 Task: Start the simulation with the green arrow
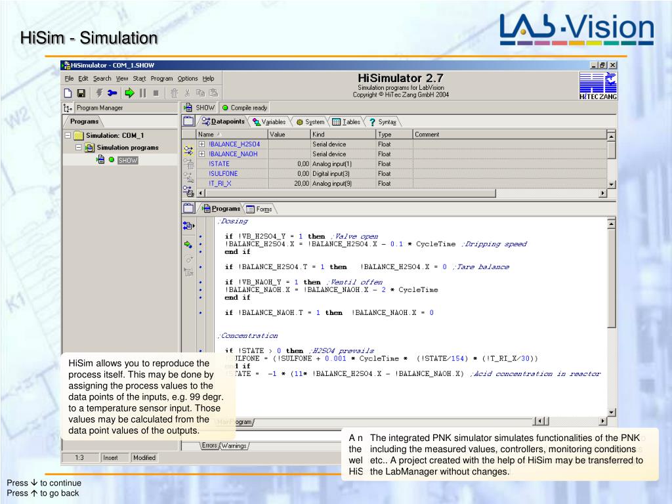tap(129, 93)
